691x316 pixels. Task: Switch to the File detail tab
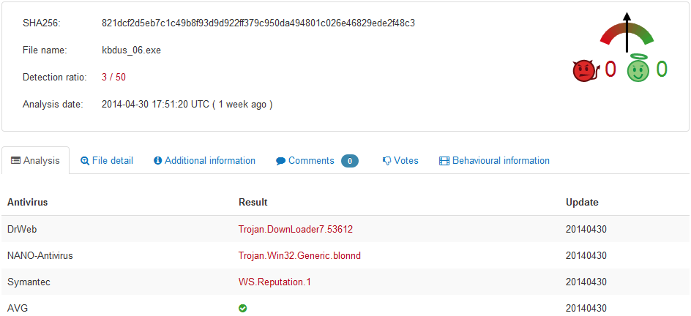[107, 161]
